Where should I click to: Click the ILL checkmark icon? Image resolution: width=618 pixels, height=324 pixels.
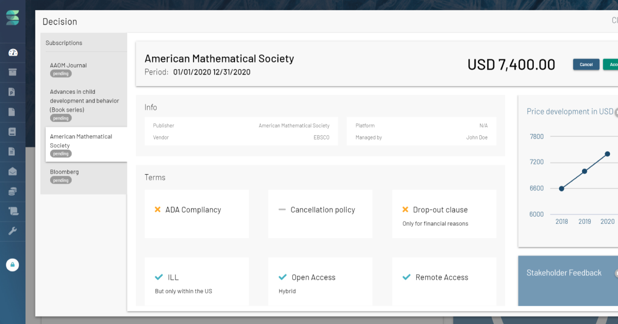(x=158, y=277)
